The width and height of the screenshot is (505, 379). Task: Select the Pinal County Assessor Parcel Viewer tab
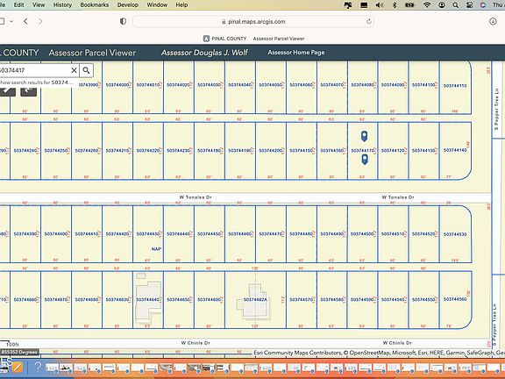[x=253, y=39]
